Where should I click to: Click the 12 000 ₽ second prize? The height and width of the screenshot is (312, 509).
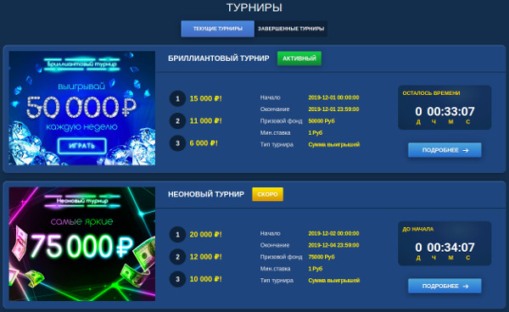pyautogui.click(x=205, y=257)
